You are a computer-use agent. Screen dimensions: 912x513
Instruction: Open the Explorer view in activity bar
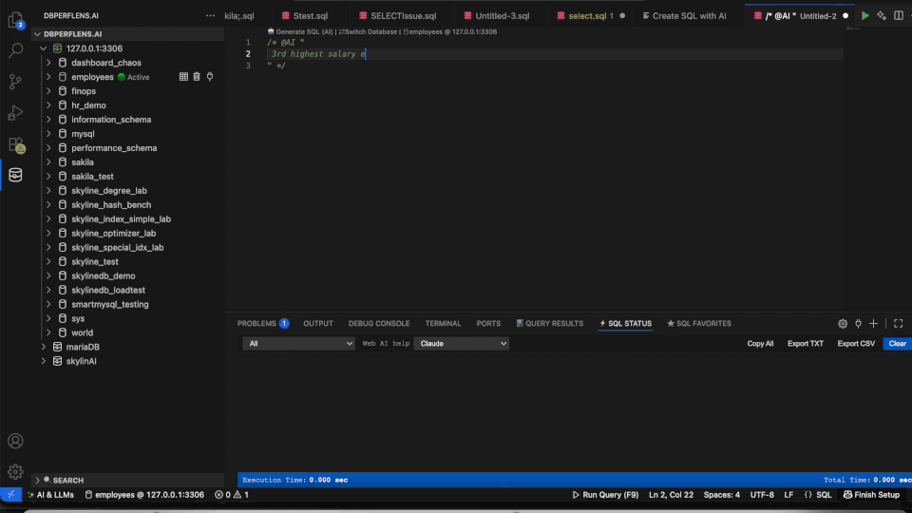pyautogui.click(x=16, y=20)
